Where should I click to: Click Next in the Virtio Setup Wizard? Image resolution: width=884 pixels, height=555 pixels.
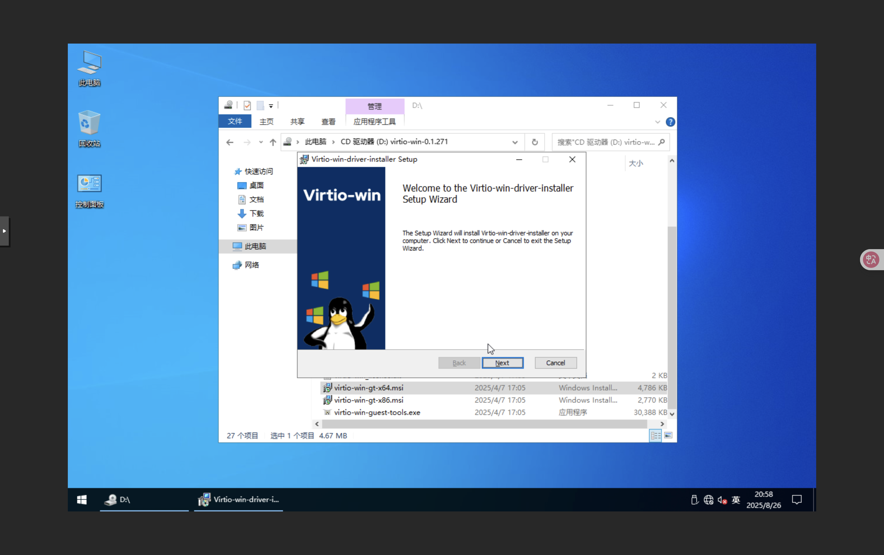click(502, 363)
